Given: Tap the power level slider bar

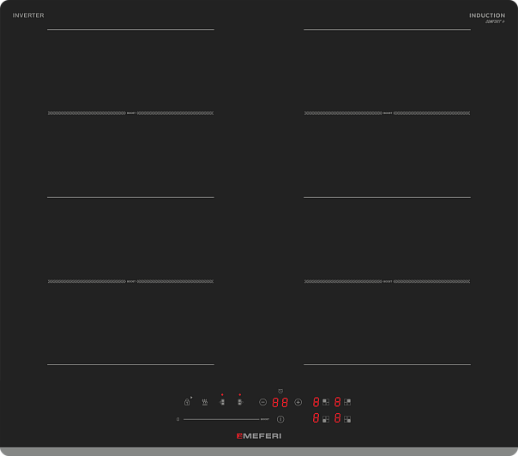Looking at the screenshot, I should [x=220, y=419].
